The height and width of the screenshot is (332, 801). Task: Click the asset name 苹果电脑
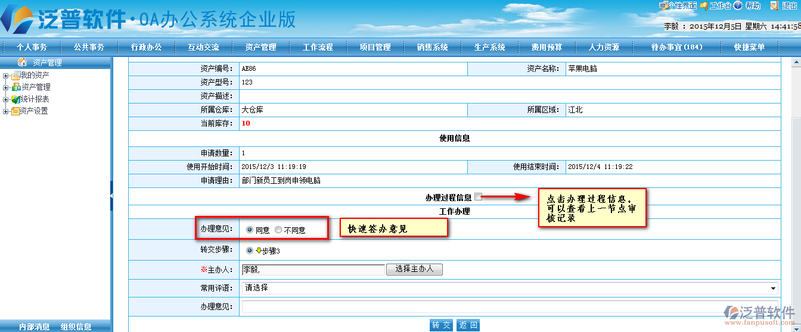582,69
